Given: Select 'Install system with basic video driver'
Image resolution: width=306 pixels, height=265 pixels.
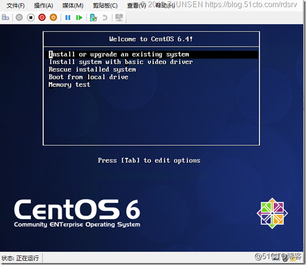Looking at the screenshot, I should click(x=121, y=62).
